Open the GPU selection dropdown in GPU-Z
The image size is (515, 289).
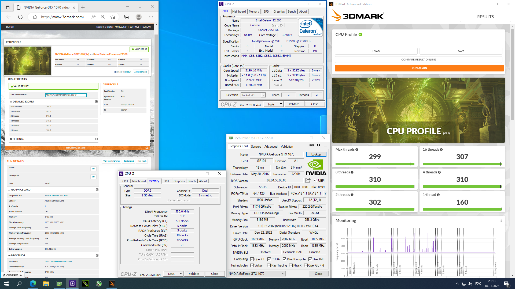(256, 273)
